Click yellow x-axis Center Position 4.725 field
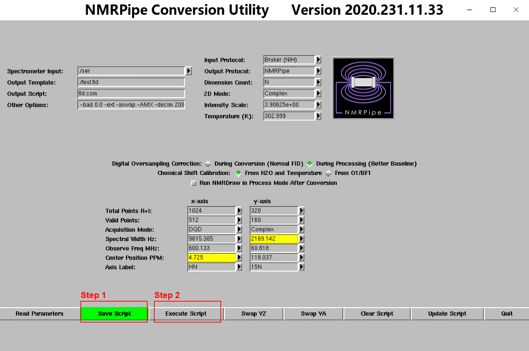The height and width of the screenshot is (351, 529). tap(212, 257)
